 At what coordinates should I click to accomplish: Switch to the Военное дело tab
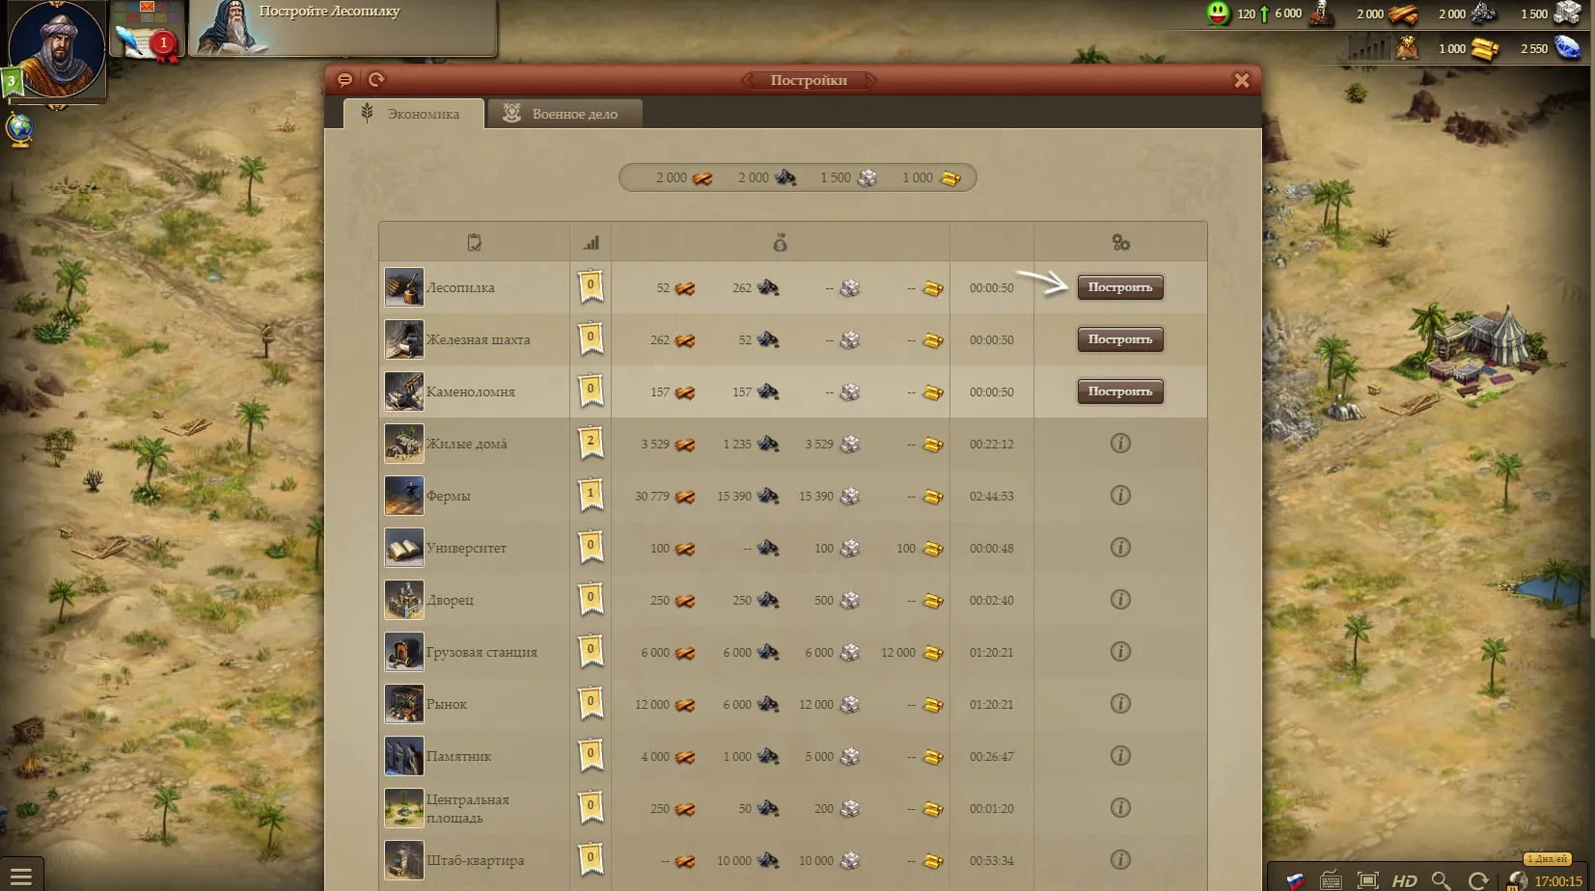click(x=565, y=114)
